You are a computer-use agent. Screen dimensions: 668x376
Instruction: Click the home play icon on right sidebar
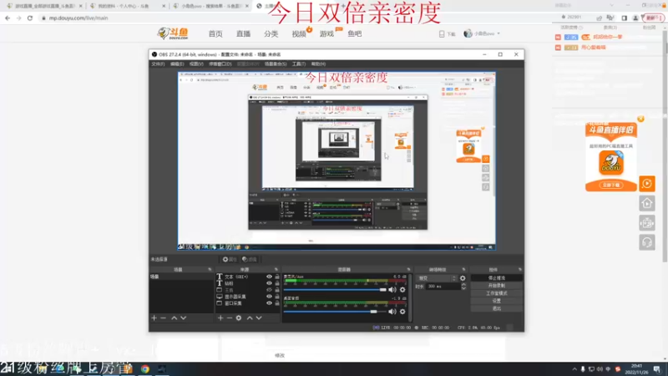click(646, 203)
